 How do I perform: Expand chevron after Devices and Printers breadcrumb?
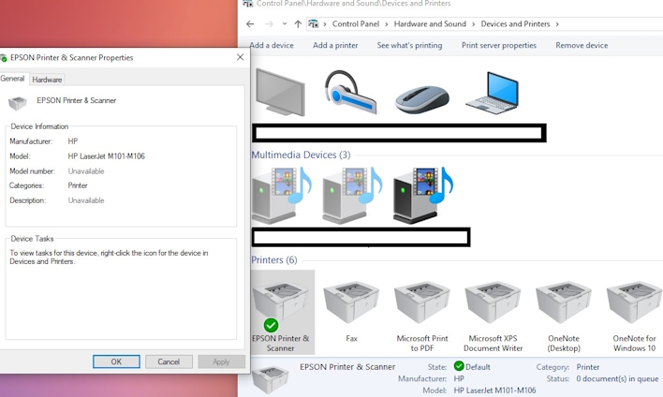click(x=557, y=24)
